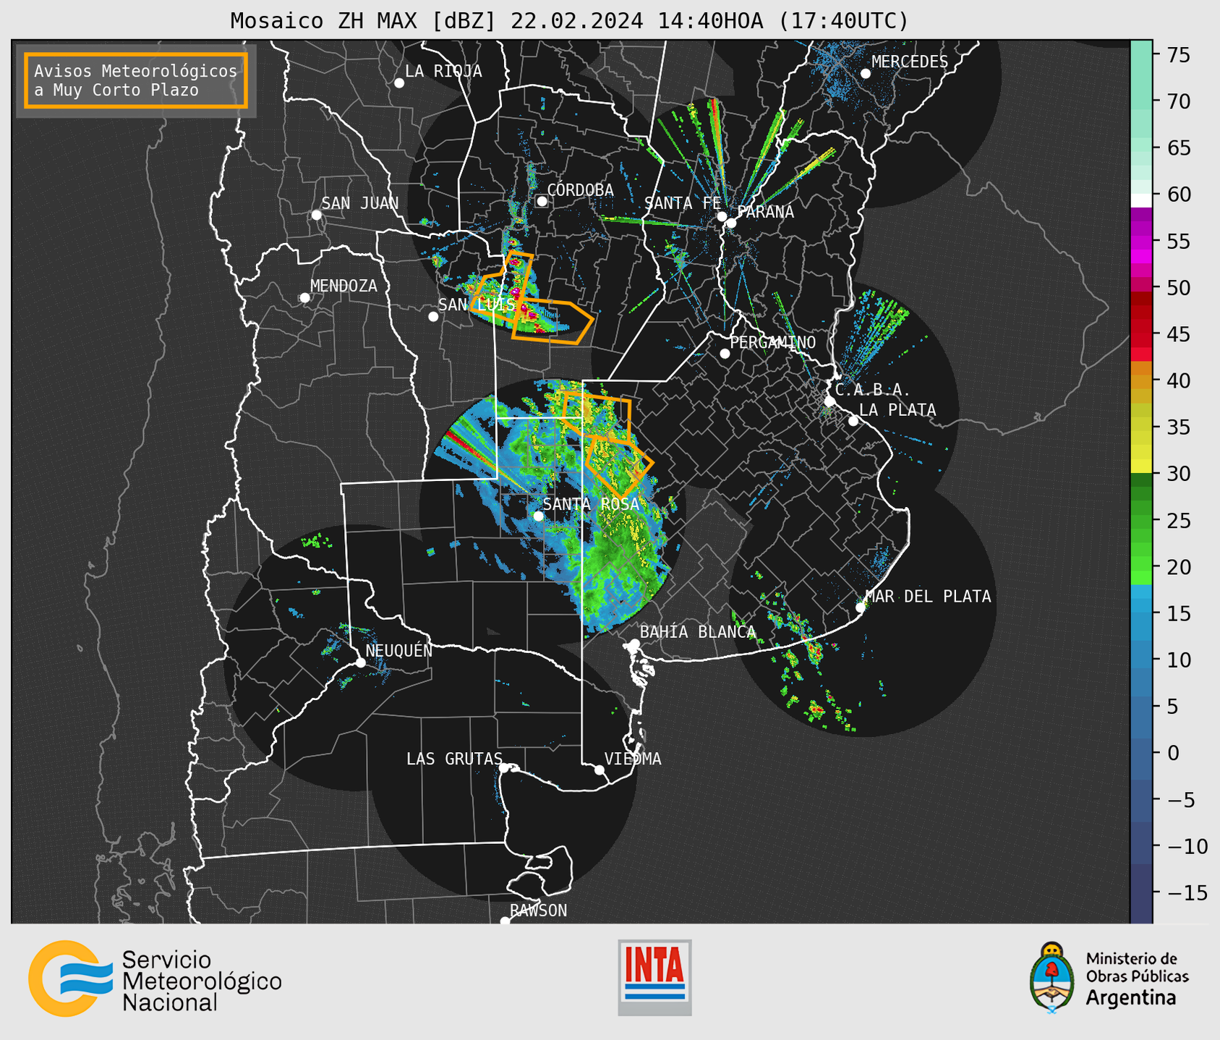This screenshot has height=1040, width=1220.
Task: Click the white city marker for La Rioja
Action: [x=399, y=83]
